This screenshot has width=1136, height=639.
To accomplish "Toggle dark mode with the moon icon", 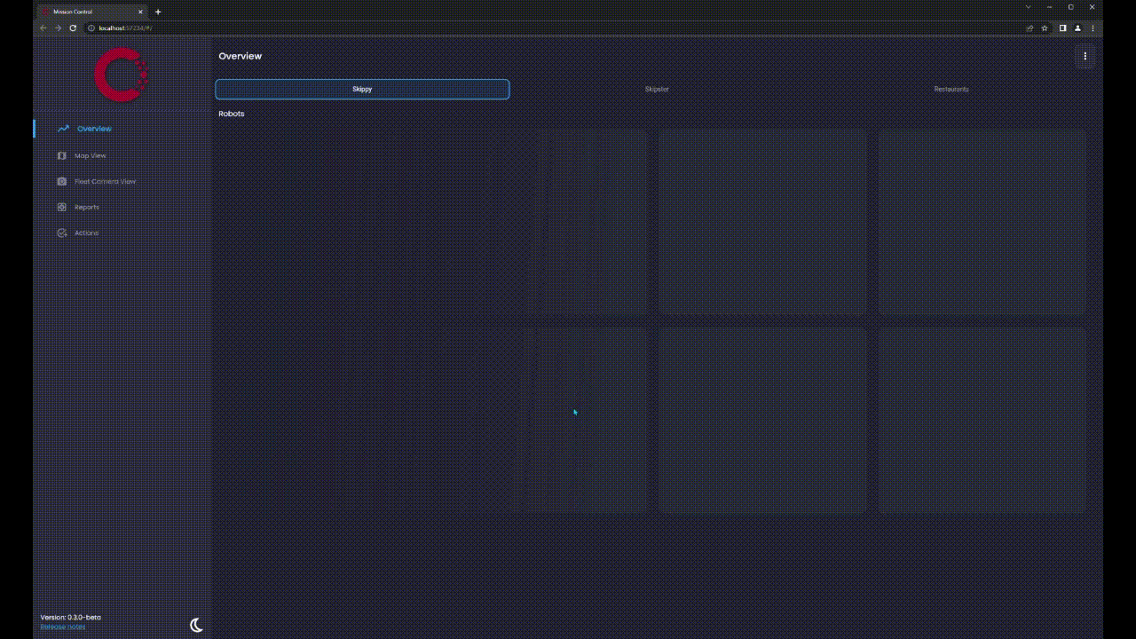I will coord(196,625).
